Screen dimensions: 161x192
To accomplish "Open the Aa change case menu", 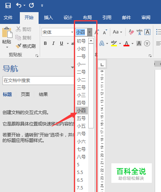I will point(117,32).
